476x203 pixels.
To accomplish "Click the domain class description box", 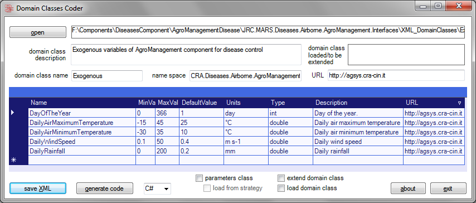I will (186, 55).
